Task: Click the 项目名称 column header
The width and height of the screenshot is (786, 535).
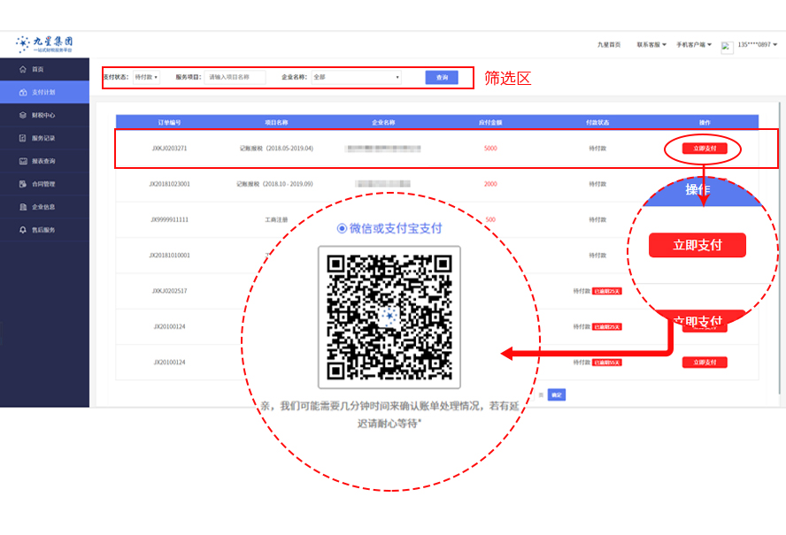Action: pyautogui.click(x=276, y=122)
